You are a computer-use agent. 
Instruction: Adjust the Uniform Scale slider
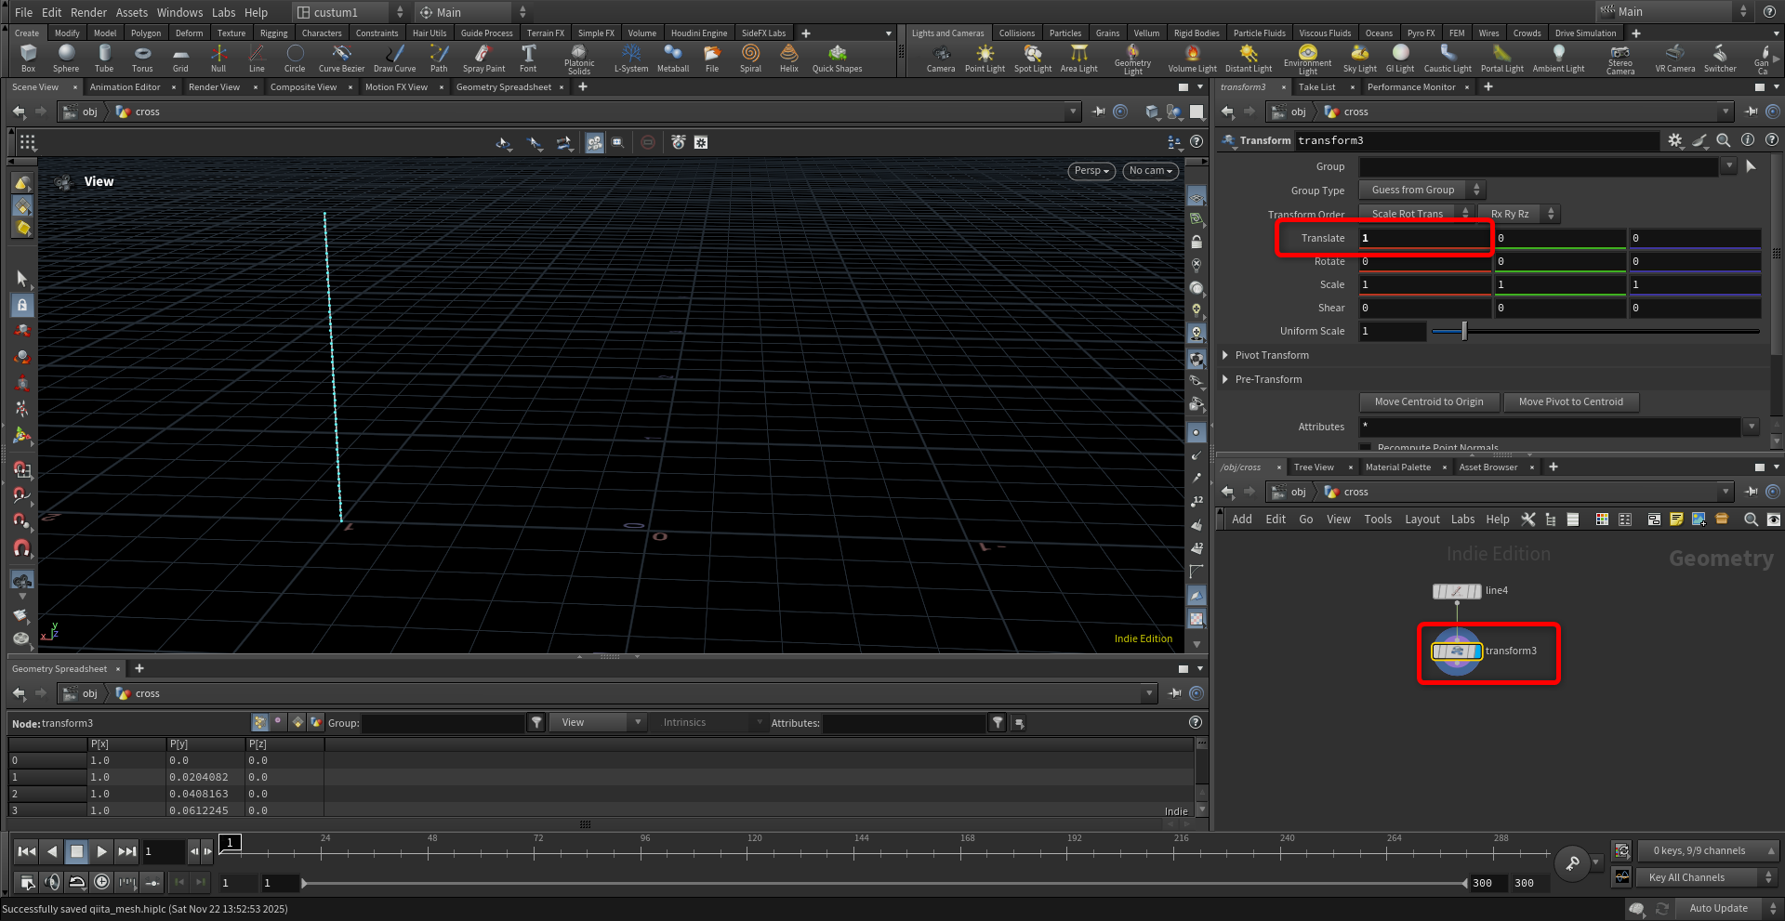pyautogui.click(x=1464, y=331)
